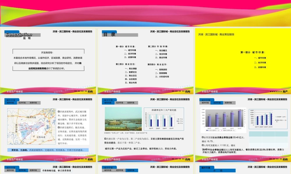Click the 目录 heading text
291x174 pixels.
point(109,35)
